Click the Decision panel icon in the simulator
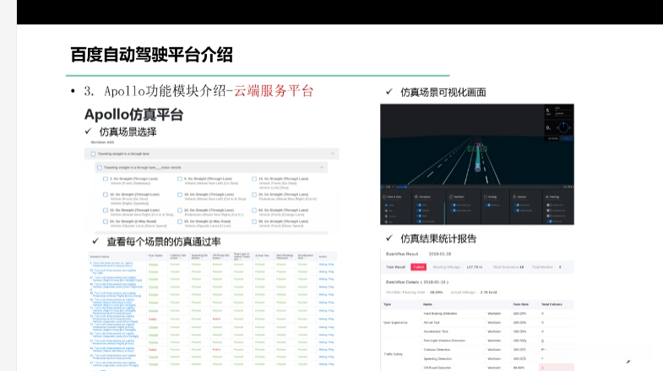This screenshot has width=663, height=371. pos(514,196)
